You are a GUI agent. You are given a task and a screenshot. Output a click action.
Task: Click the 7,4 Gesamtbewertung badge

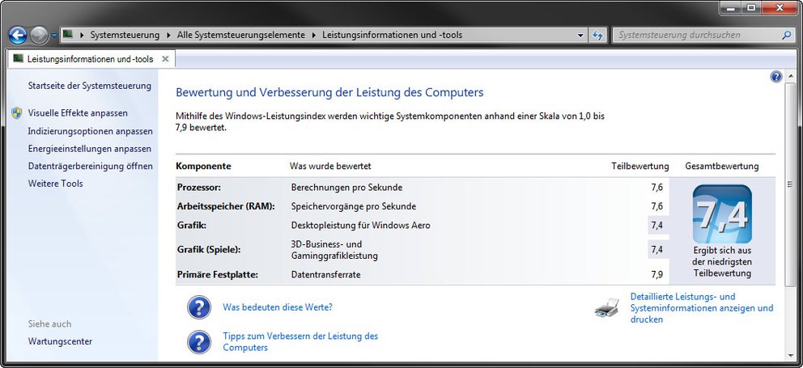tap(722, 214)
